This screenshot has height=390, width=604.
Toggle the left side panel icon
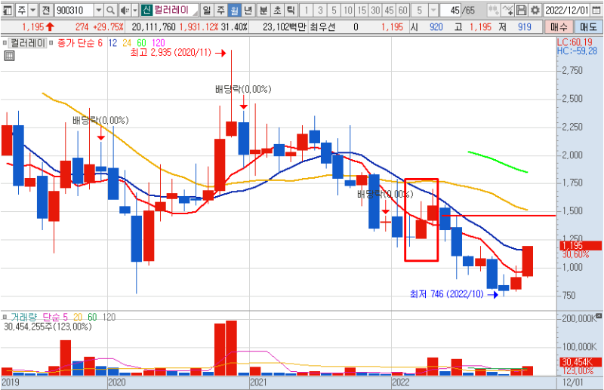pos(7,10)
